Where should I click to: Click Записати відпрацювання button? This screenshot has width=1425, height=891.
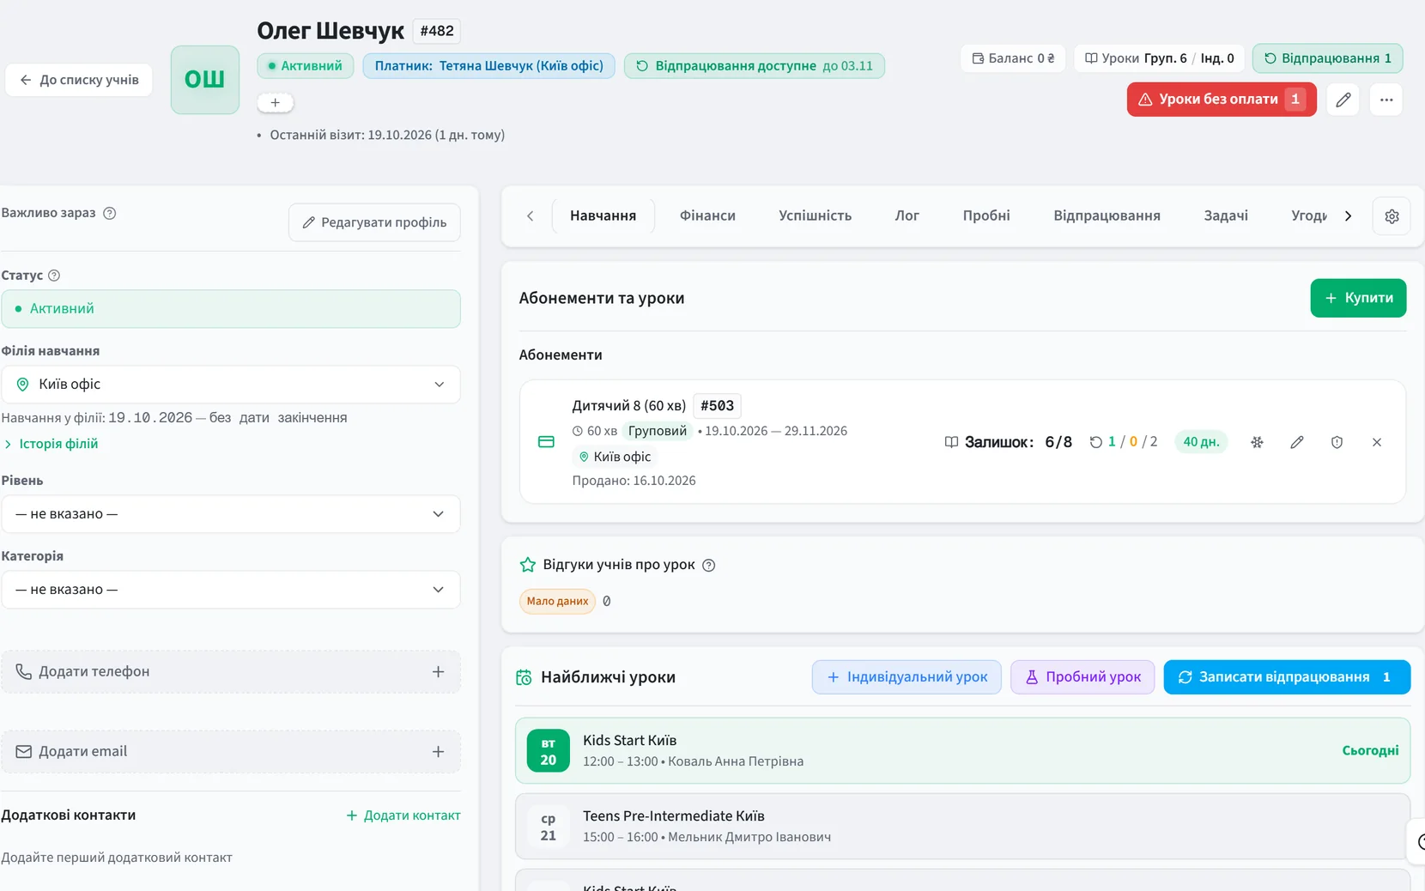[x=1287, y=677]
